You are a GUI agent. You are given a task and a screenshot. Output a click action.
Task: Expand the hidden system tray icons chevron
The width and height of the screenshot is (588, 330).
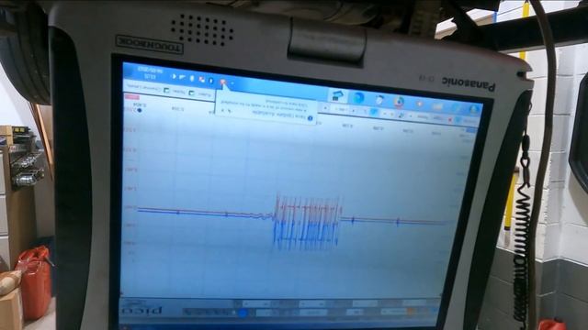(x=232, y=83)
